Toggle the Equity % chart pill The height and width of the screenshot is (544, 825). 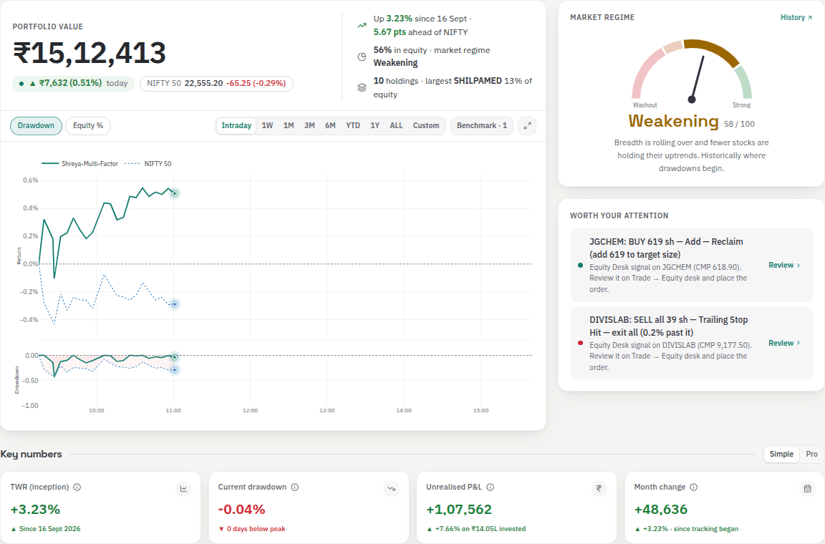click(88, 126)
